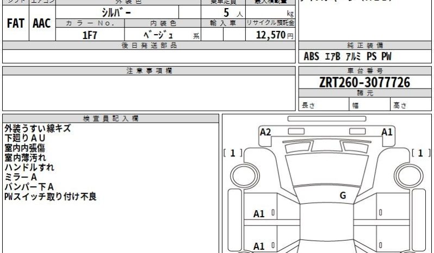434x253 pixels.
Task: Click the 注意事項欄 section header
Action: (149, 71)
